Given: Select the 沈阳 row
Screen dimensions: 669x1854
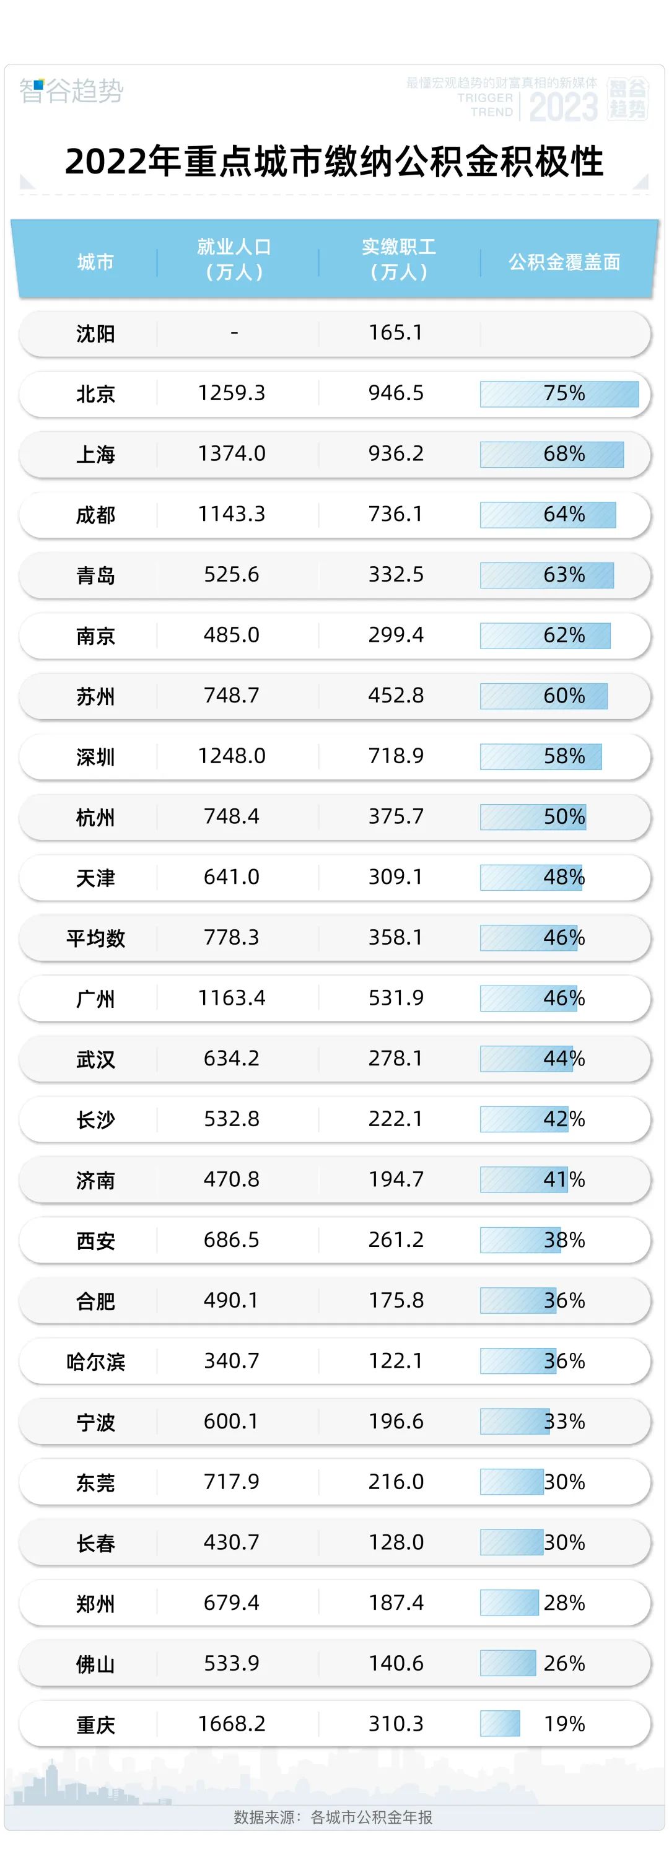Looking at the screenshot, I should (334, 333).
